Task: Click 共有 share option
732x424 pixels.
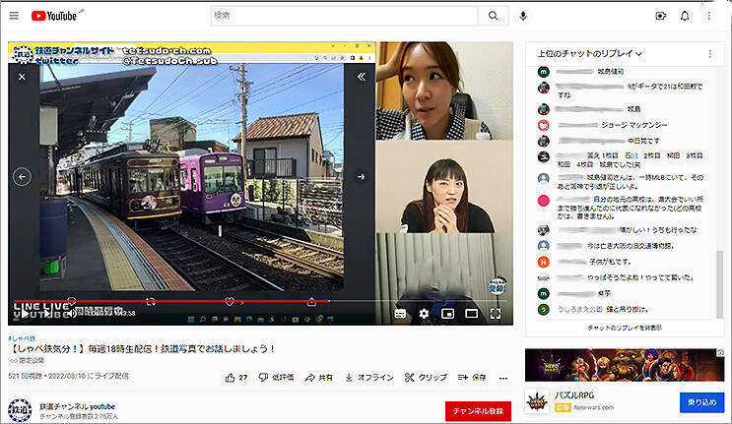Action: tap(318, 377)
